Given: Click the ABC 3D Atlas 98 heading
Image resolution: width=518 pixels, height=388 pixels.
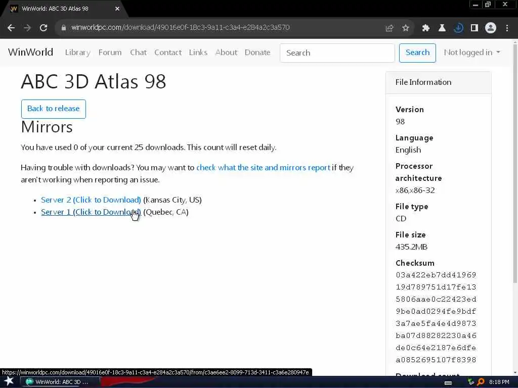Looking at the screenshot, I should tap(94, 81).
